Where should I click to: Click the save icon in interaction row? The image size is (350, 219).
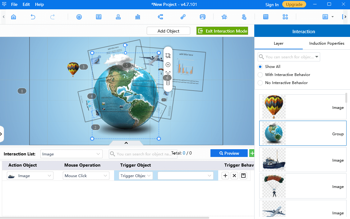(243, 176)
